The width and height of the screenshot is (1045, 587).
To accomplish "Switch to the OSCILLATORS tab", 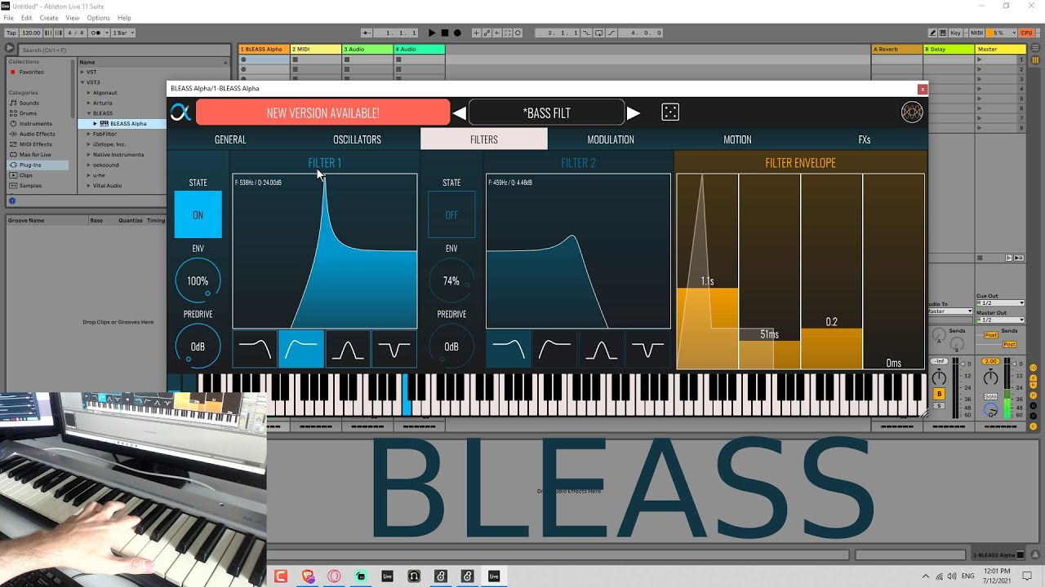I will (357, 139).
